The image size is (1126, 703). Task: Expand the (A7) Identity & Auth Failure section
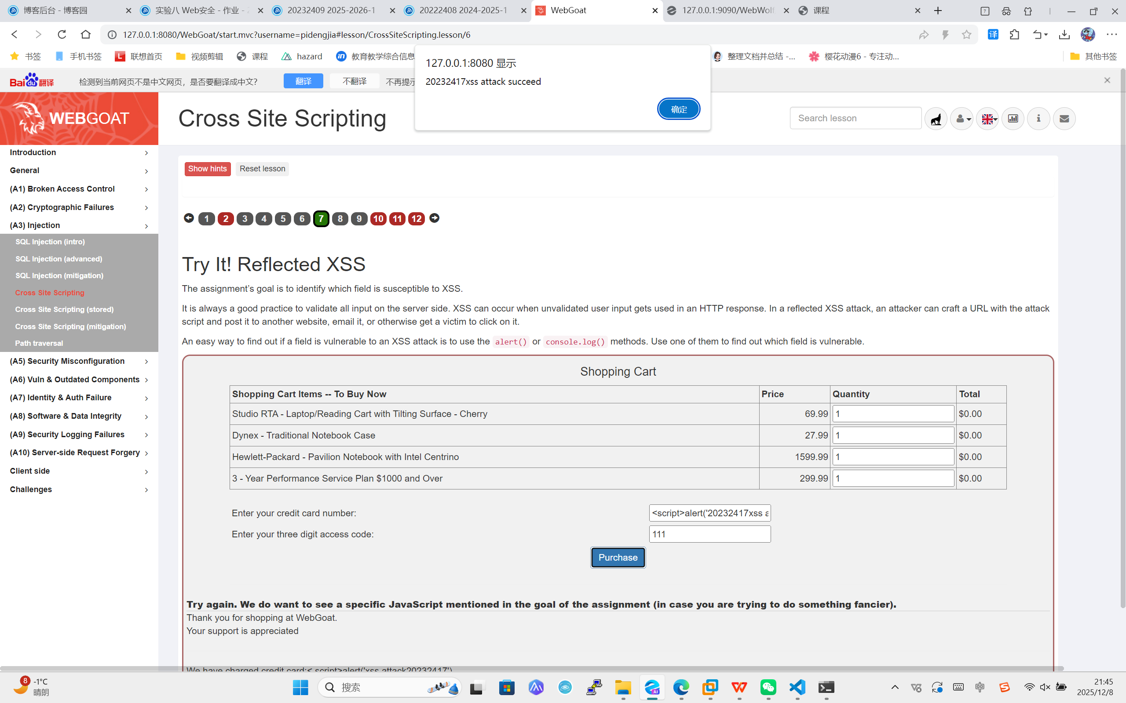coord(79,398)
